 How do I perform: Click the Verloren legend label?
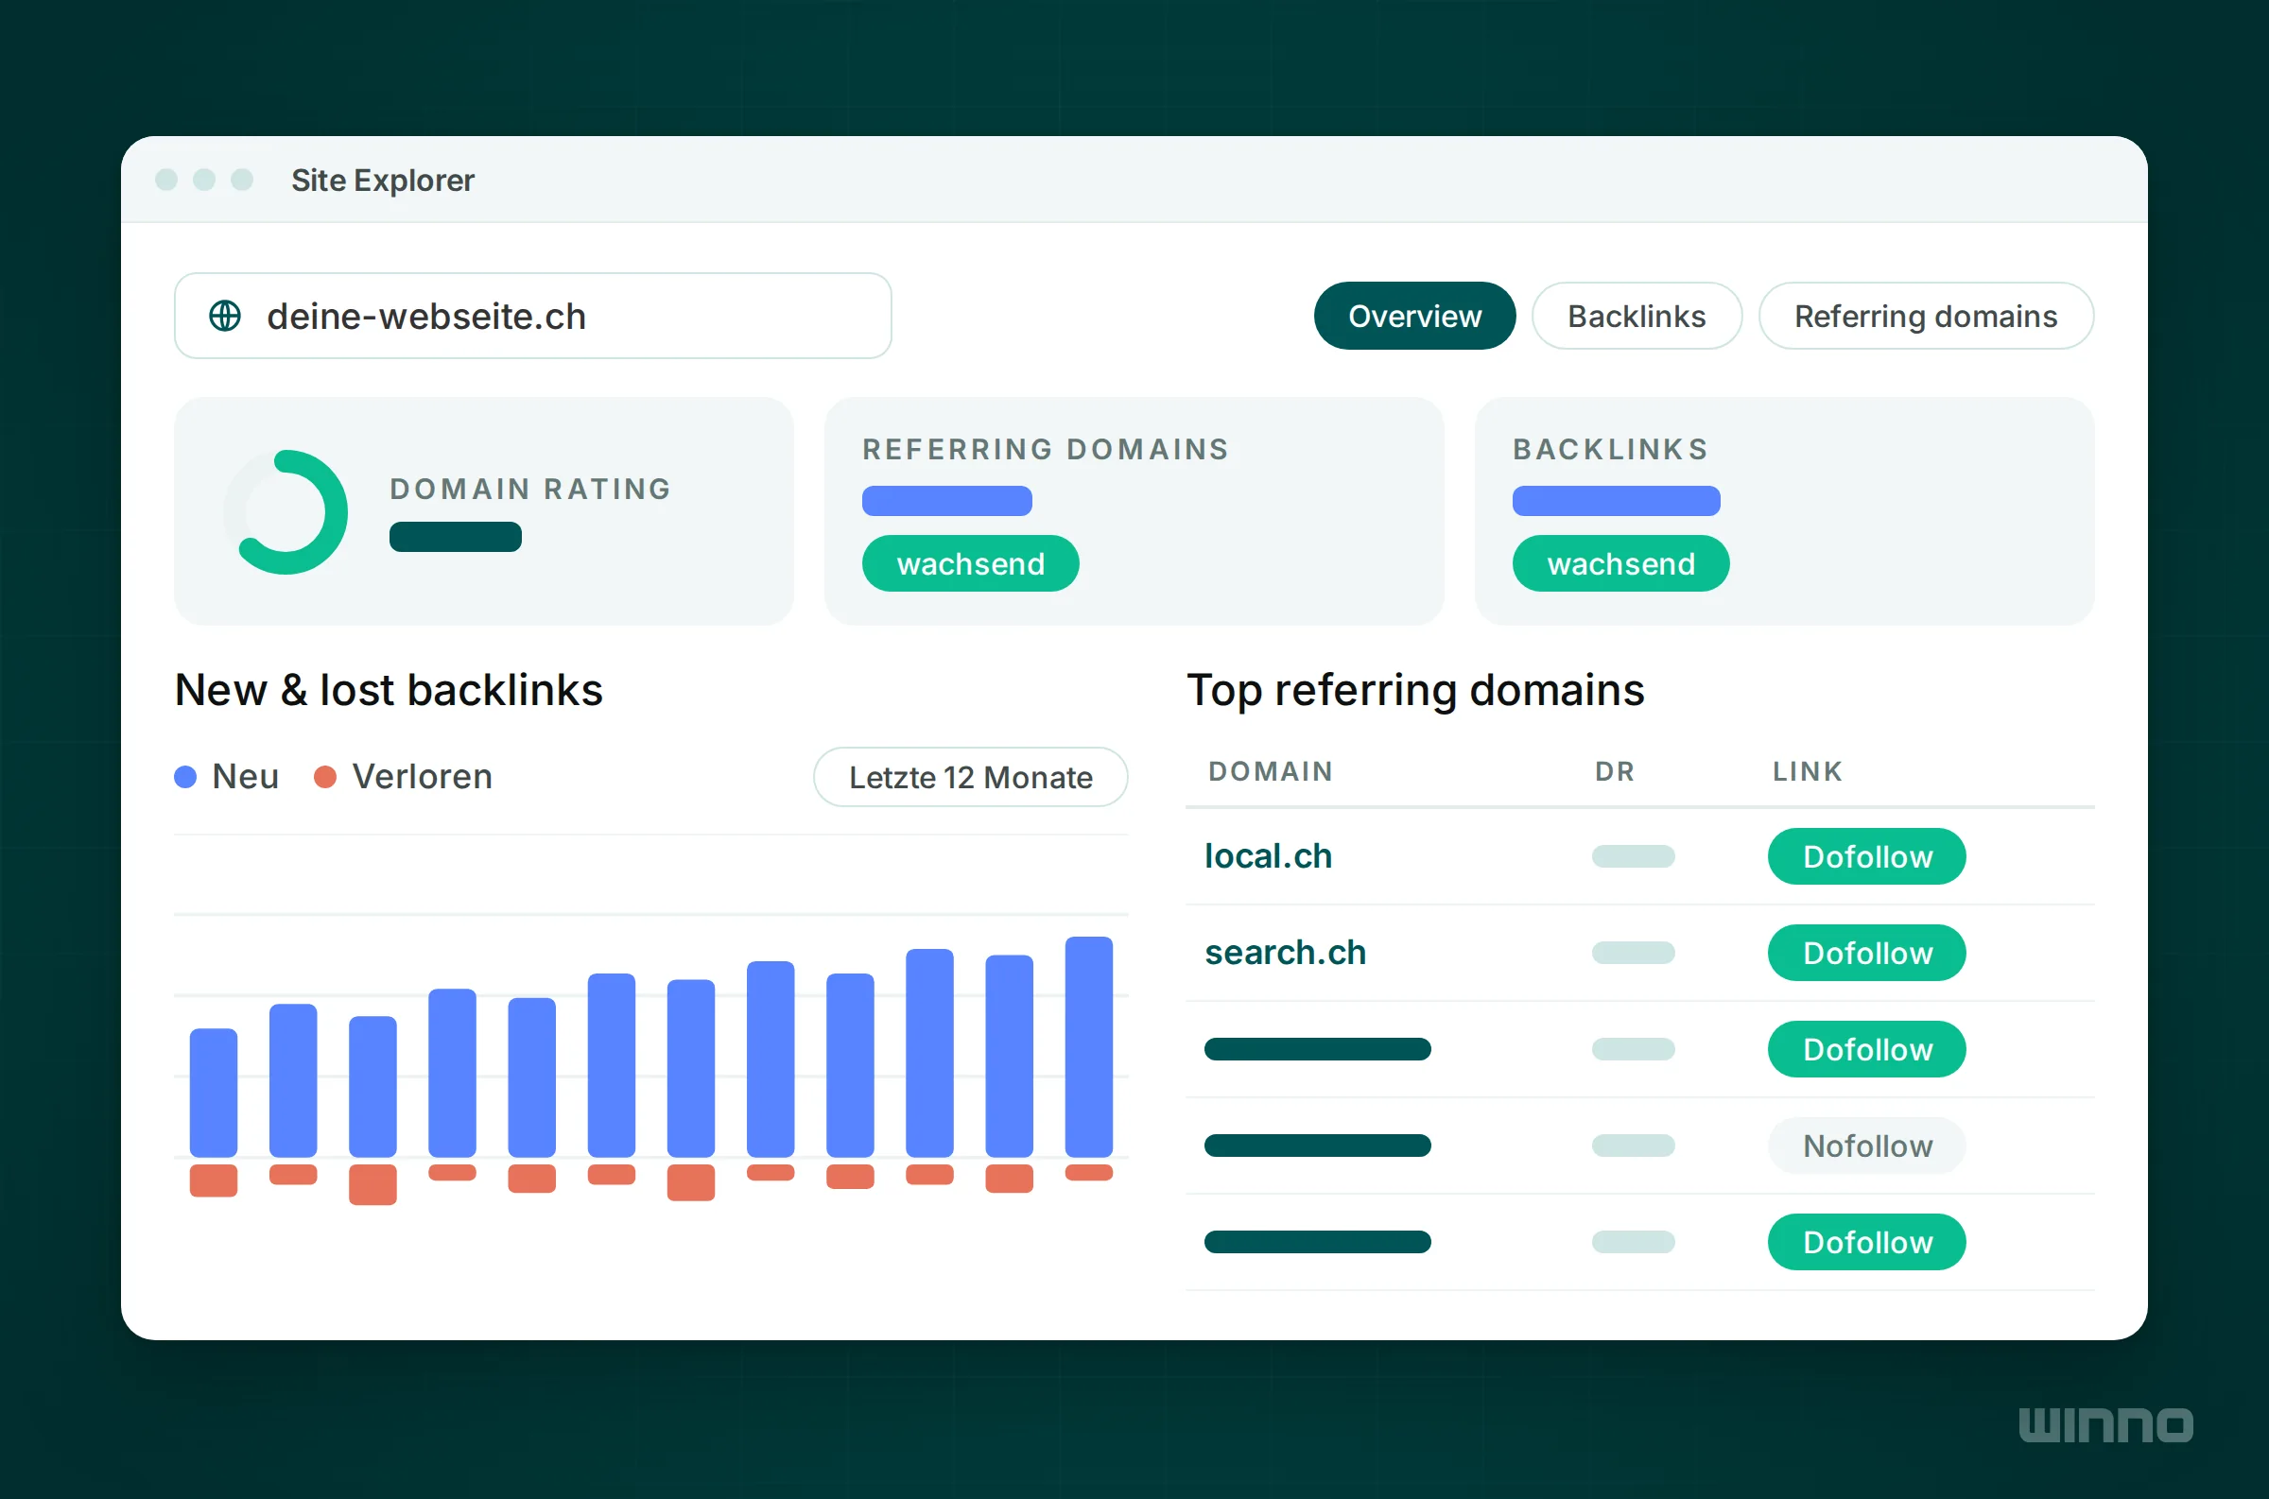(x=423, y=776)
